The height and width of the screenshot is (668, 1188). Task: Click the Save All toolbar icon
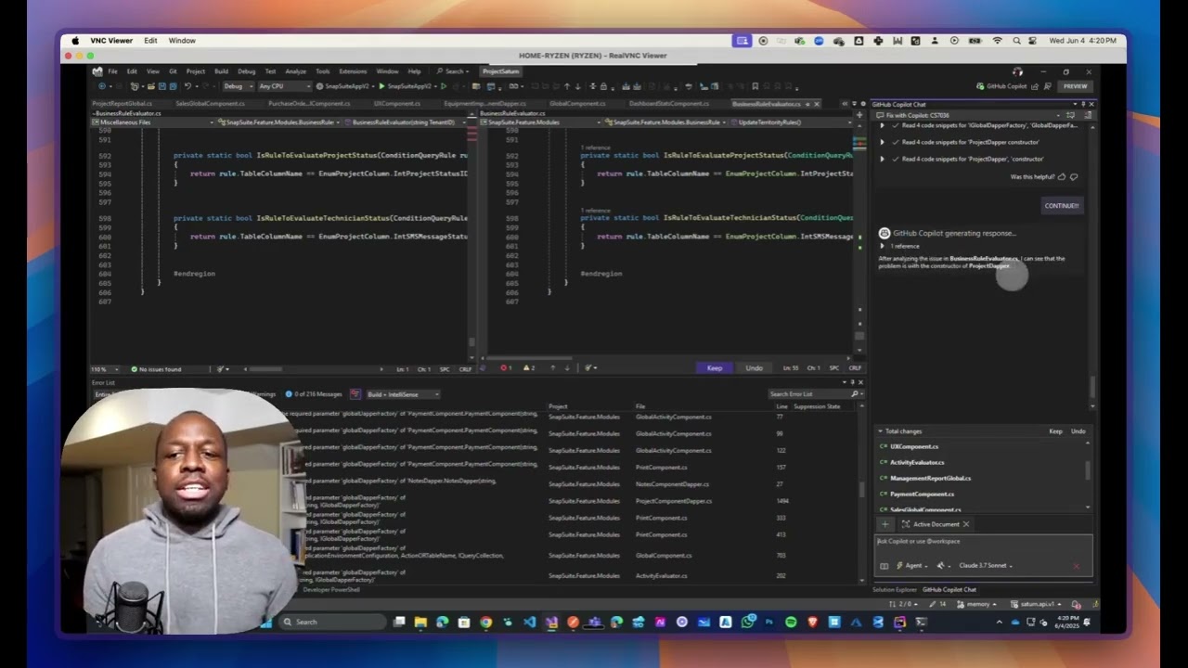[x=173, y=86]
